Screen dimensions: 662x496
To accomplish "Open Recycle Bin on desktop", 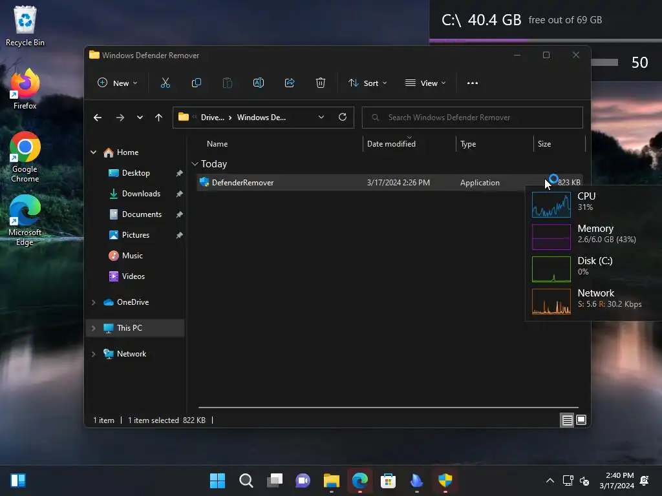I will pyautogui.click(x=25, y=26).
